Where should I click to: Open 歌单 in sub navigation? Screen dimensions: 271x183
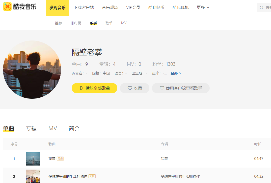[109, 23]
